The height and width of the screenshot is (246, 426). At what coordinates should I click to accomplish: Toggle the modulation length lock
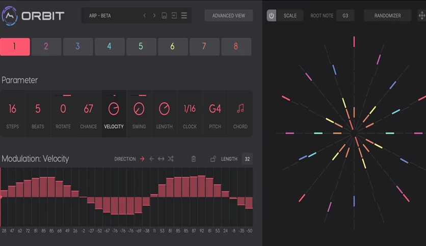click(x=213, y=159)
